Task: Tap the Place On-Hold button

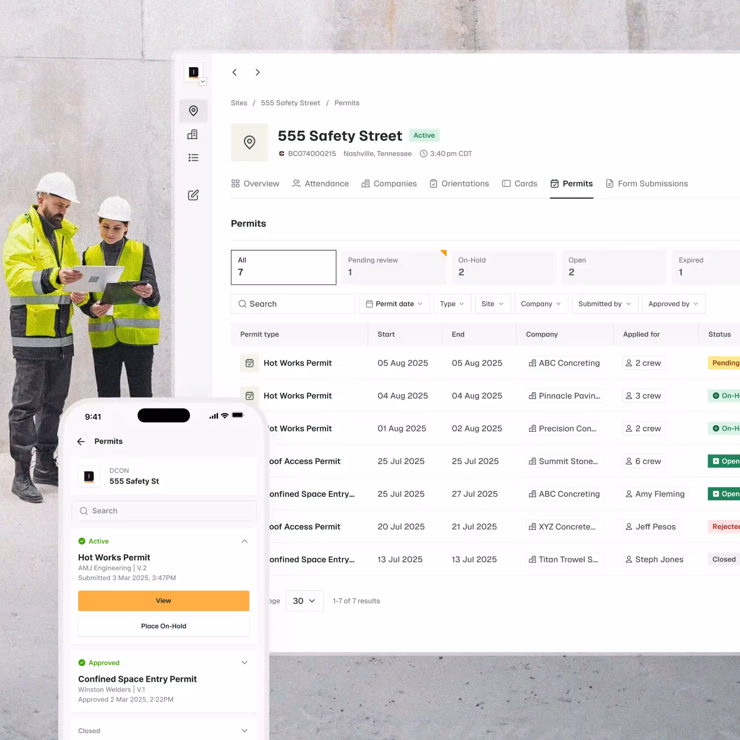Action: click(164, 626)
